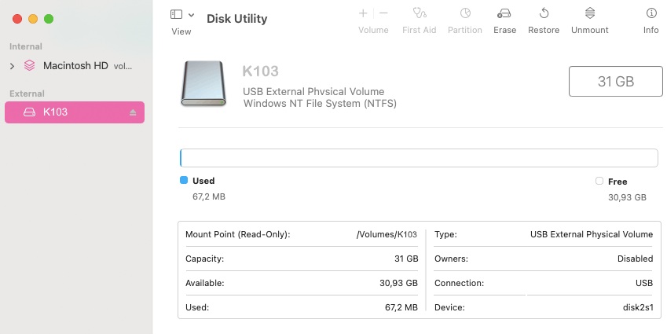Select the Macintosh HD volume stack icon
This screenshot has width=667, height=334.
click(29, 65)
